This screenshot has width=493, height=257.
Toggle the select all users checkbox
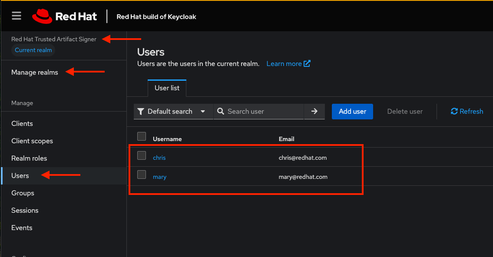coord(142,137)
